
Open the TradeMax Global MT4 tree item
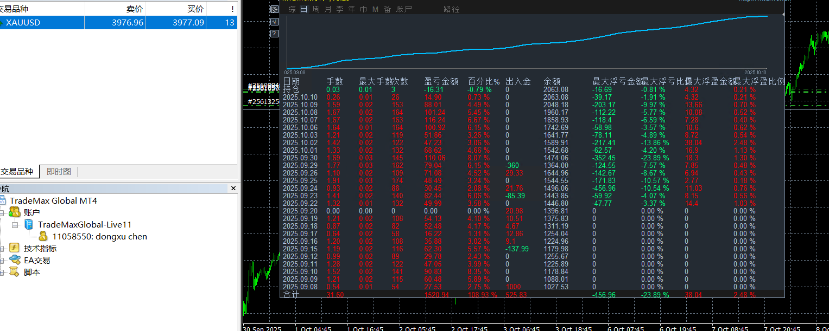[x=53, y=200]
